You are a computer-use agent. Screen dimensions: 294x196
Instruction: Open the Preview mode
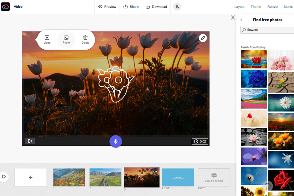point(107,7)
